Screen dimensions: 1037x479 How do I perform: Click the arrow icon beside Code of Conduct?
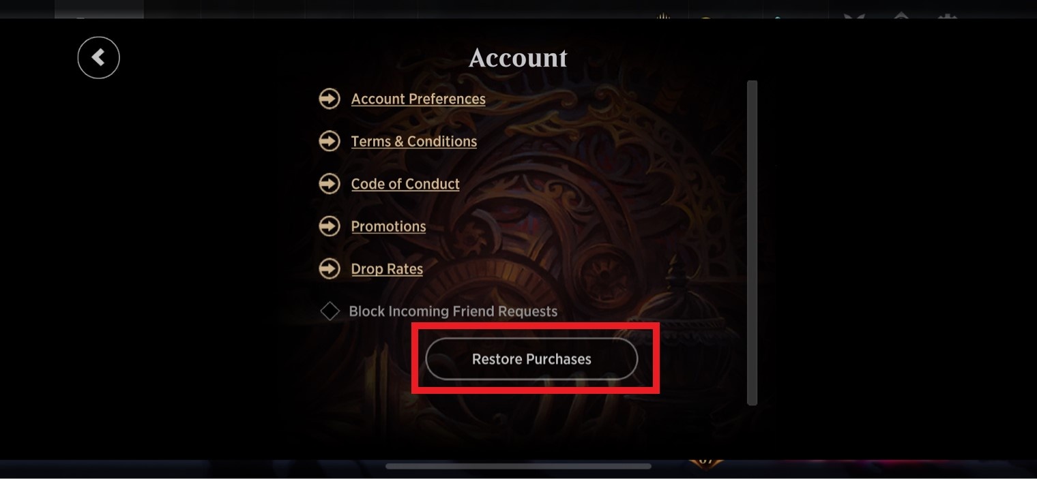(329, 183)
